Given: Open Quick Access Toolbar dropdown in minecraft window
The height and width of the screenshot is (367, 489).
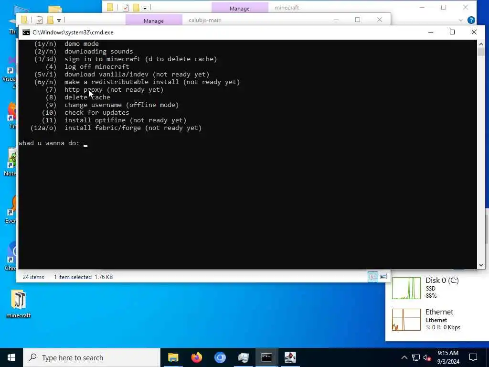Looking at the screenshot, I should point(145,8).
